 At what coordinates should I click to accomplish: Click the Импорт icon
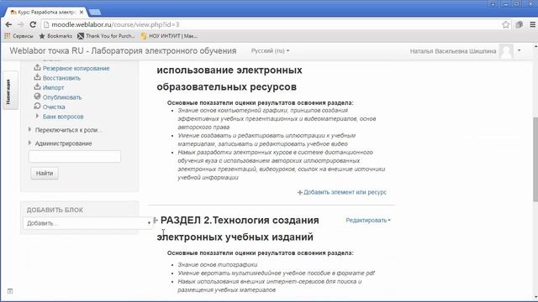tap(37, 87)
